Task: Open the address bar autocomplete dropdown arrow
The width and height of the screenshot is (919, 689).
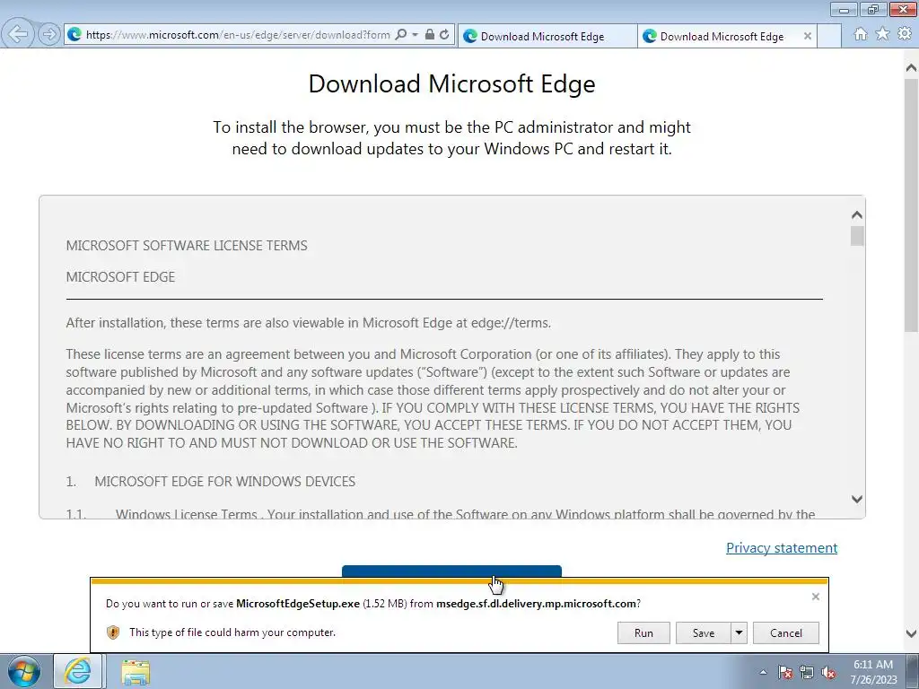Action: pyautogui.click(x=415, y=35)
